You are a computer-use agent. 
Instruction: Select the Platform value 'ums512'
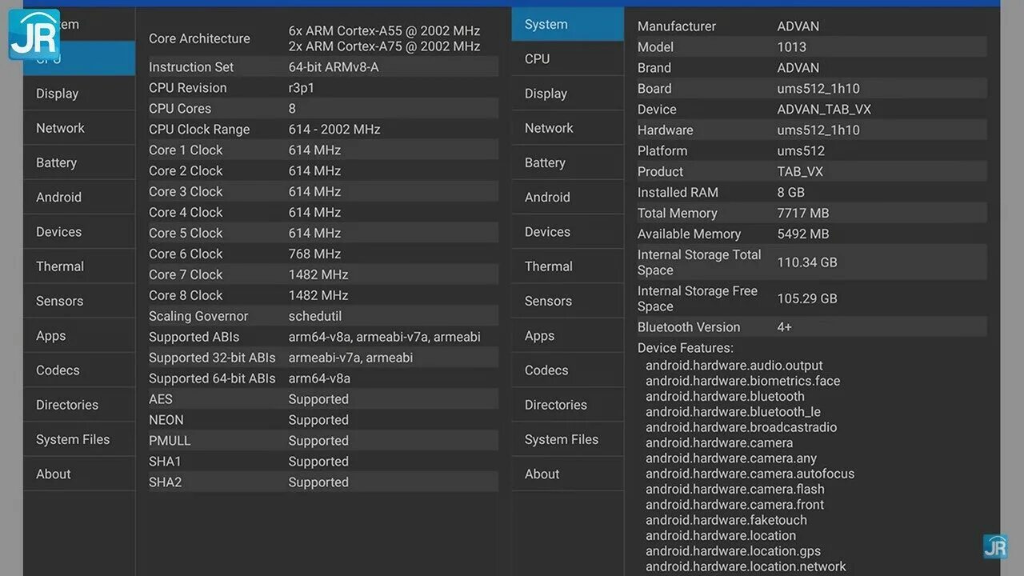[801, 151]
